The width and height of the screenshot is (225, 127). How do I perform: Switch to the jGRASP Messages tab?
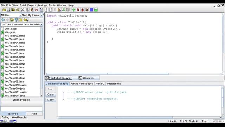(x=82, y=84)
